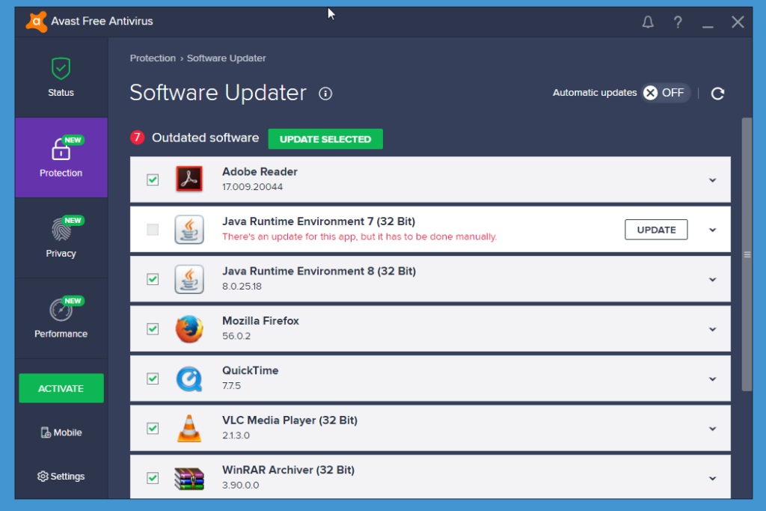Click the Software Updater breadcrumb
This screenshot has width=766, height=511.
(226, 58)
